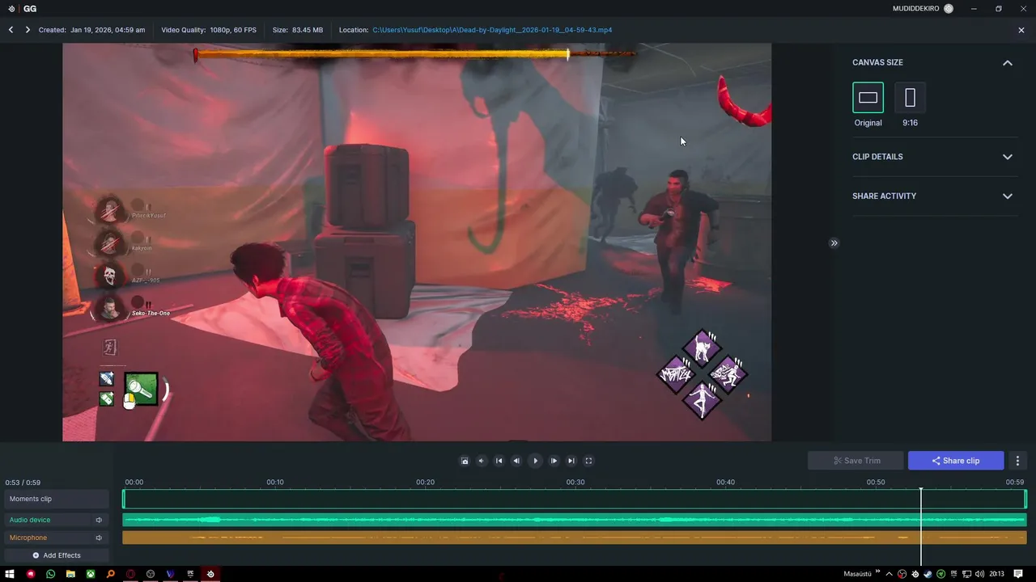Play the clip

click(x=535, y=461)
